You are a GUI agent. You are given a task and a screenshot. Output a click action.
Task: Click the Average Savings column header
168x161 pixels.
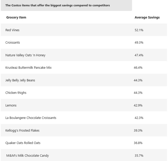tap(147, 17)
